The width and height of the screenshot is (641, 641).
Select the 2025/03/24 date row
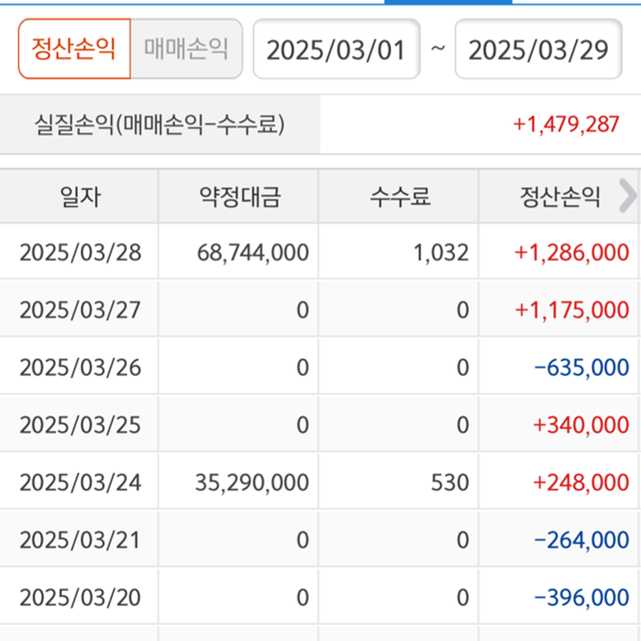point(80,483)
